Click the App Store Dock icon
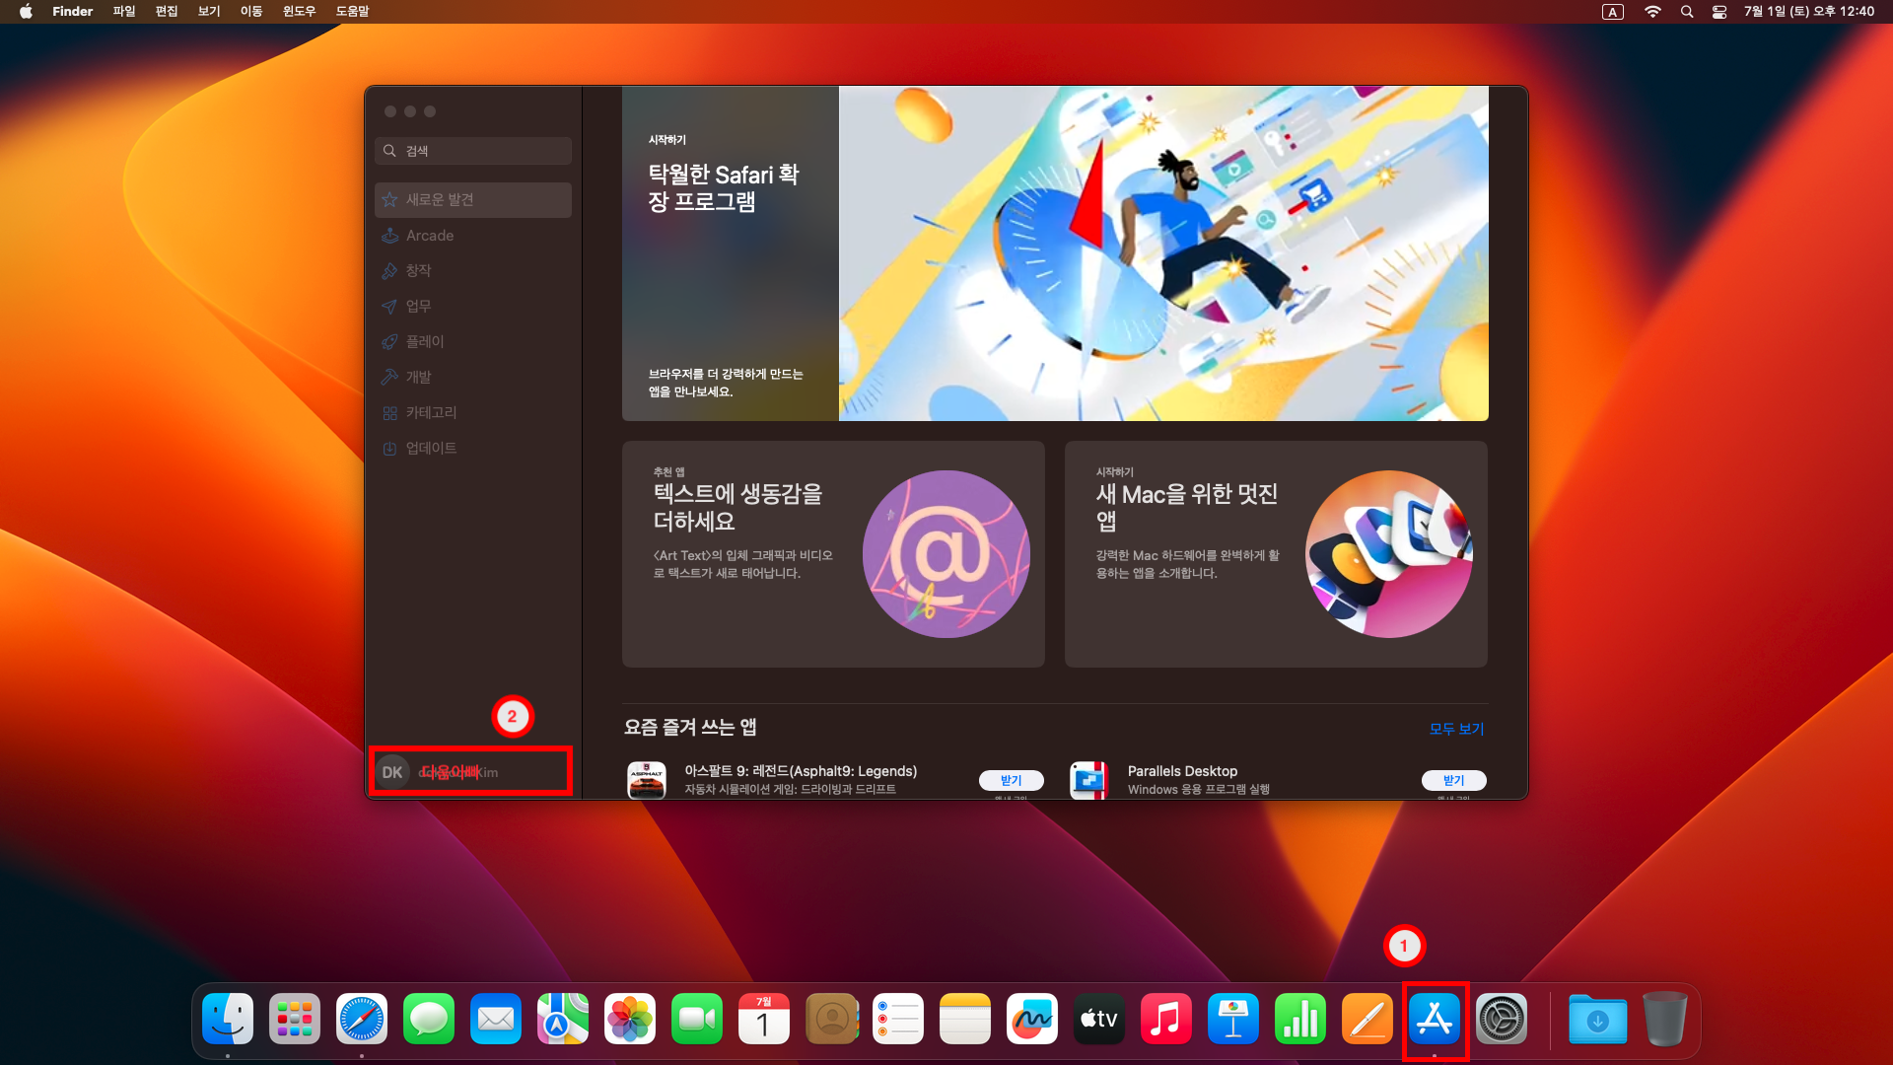1893x1065 pixels. tap(1435, 1019)
